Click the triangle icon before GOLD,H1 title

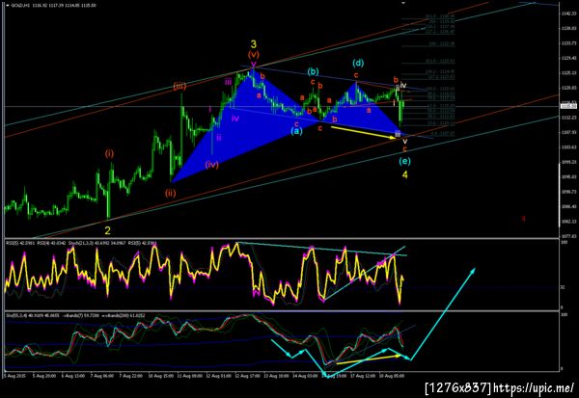click(8, 6)
